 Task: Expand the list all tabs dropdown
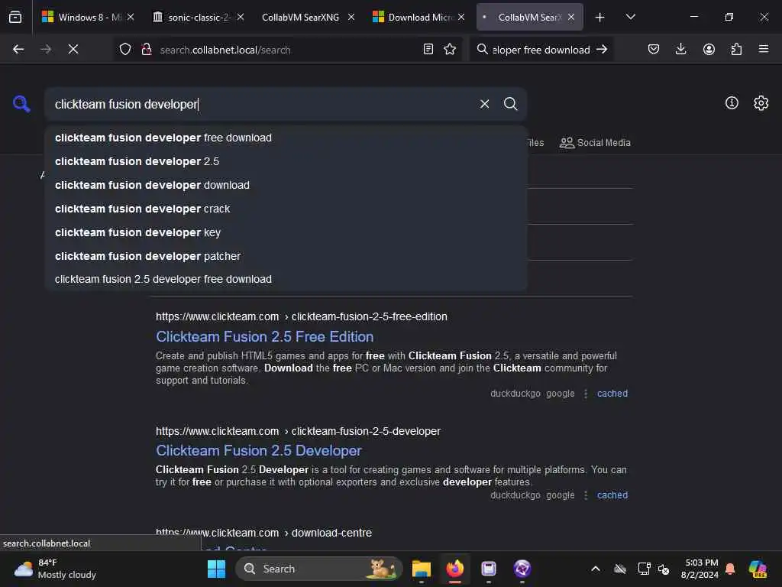point(630,17)
